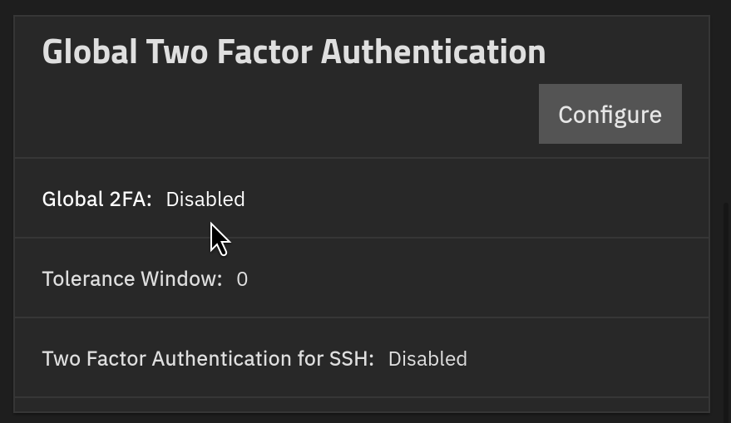Open the Configure button for Global 2FA
Screen dimensions: 731x423
(x=610, y=114)
